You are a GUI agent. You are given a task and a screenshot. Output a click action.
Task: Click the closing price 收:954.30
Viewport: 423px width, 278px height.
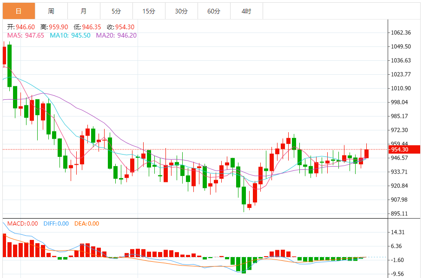[120, 27]
